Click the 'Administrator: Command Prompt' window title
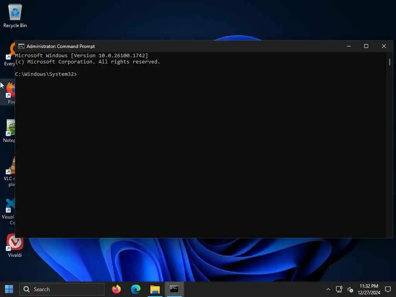Image resolution: width=396 pixels, height=297 pixels. (x=61, y=46)
